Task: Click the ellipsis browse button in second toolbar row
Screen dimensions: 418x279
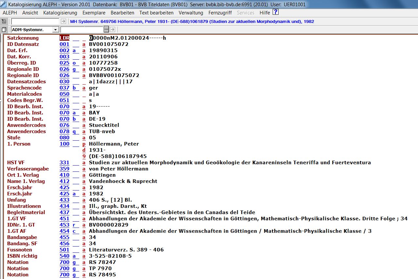Action: [x=106, y=30]
